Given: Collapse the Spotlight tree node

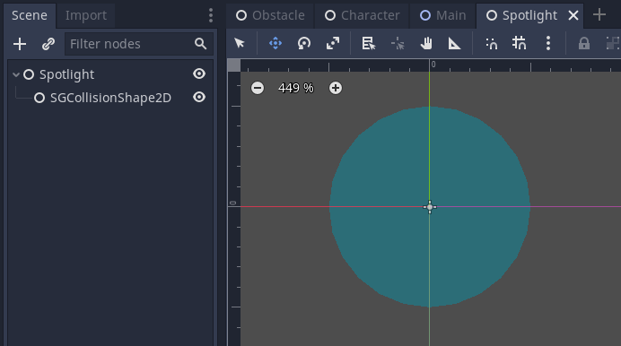Looking at the screenshot, I should (x=16, y=74).
